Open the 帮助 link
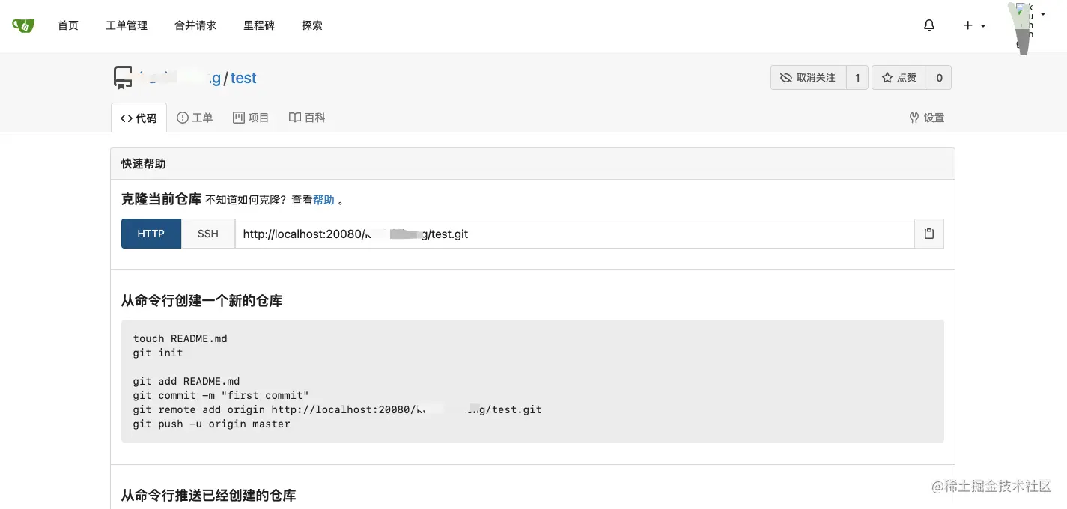Screen dimensions: 1067x509 point(323,200)
